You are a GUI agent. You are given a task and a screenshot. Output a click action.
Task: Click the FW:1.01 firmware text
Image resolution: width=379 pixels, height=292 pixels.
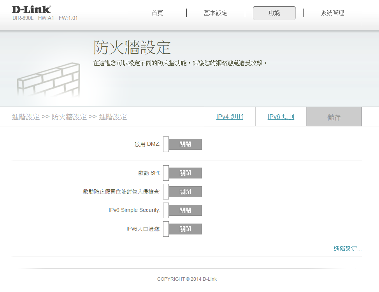tap(68, 18)
